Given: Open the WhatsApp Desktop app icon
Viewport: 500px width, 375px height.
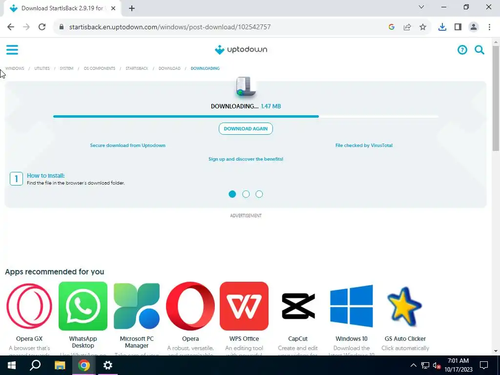Looking at the screenshot, I should [83, 306].
